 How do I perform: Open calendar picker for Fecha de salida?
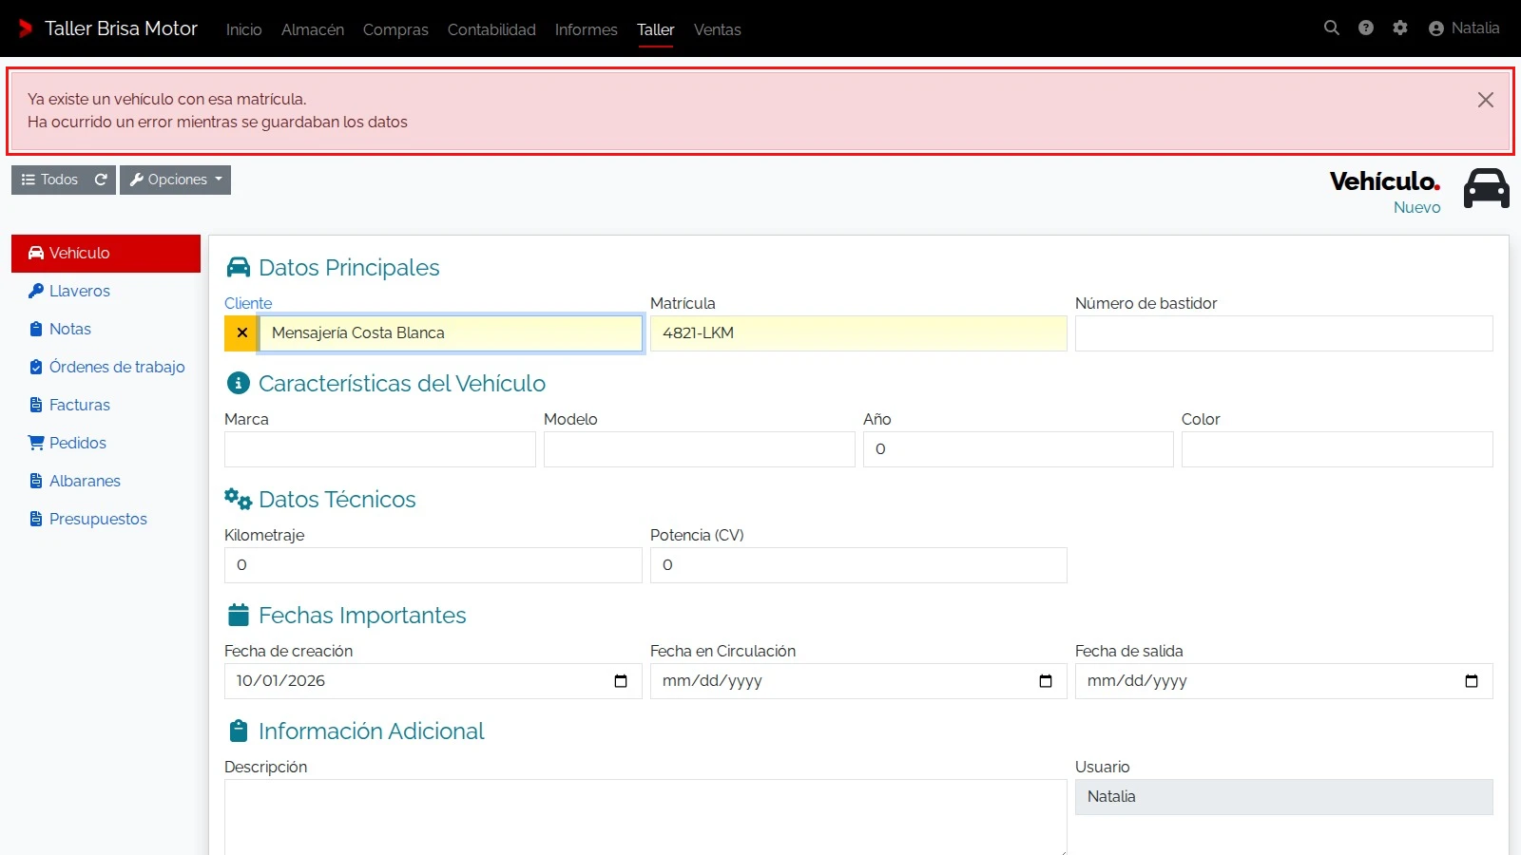[x=1472, y=681]
